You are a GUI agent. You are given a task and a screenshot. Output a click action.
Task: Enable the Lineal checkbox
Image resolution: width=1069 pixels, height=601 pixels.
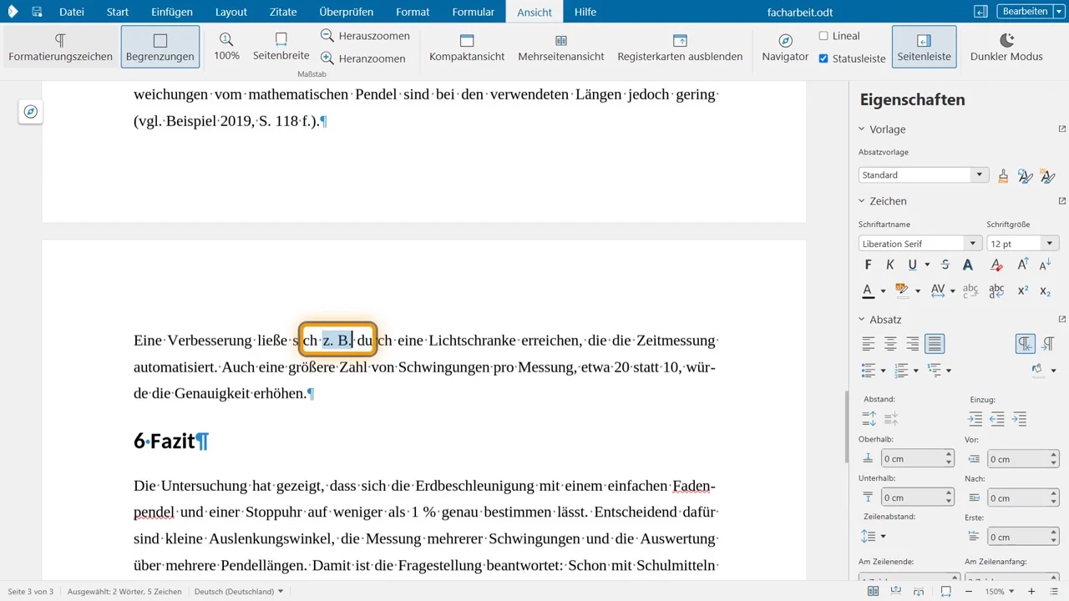pos(823,36)
